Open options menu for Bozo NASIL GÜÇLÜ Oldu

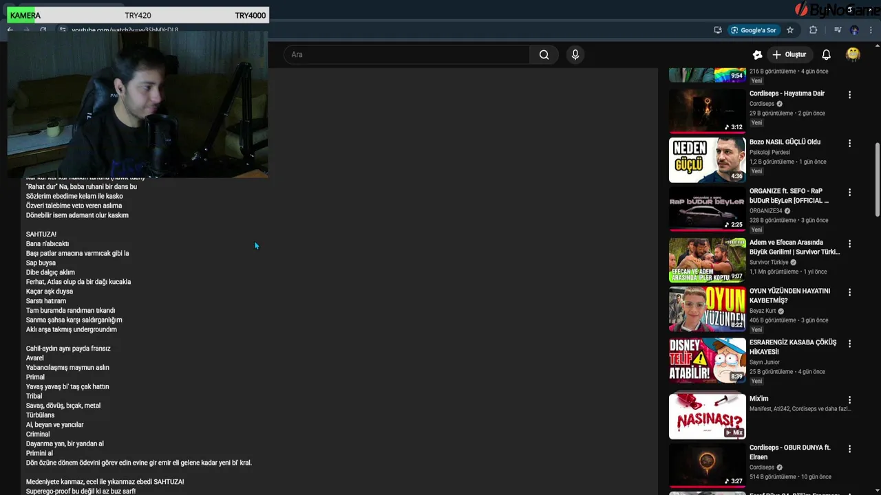[849, 144]
